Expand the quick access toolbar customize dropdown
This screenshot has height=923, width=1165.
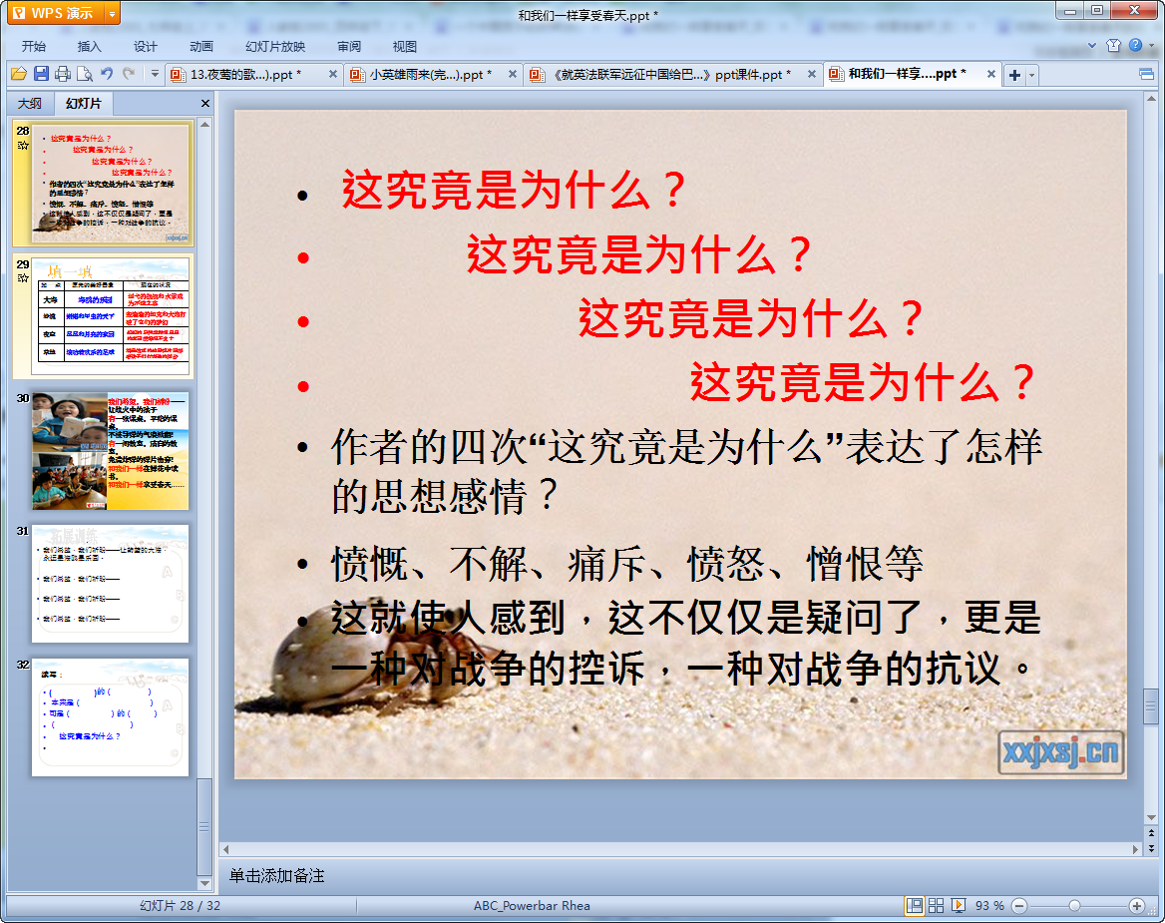click(x=155, y=74)
